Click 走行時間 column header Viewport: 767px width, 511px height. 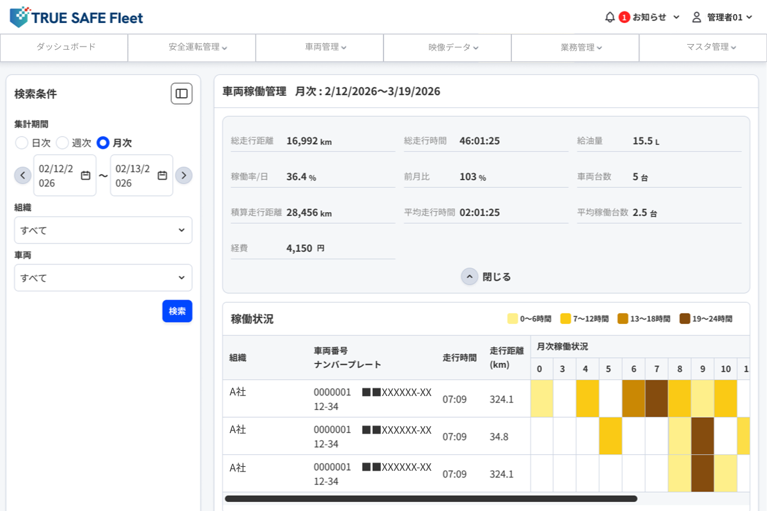[x=460, y=358]
